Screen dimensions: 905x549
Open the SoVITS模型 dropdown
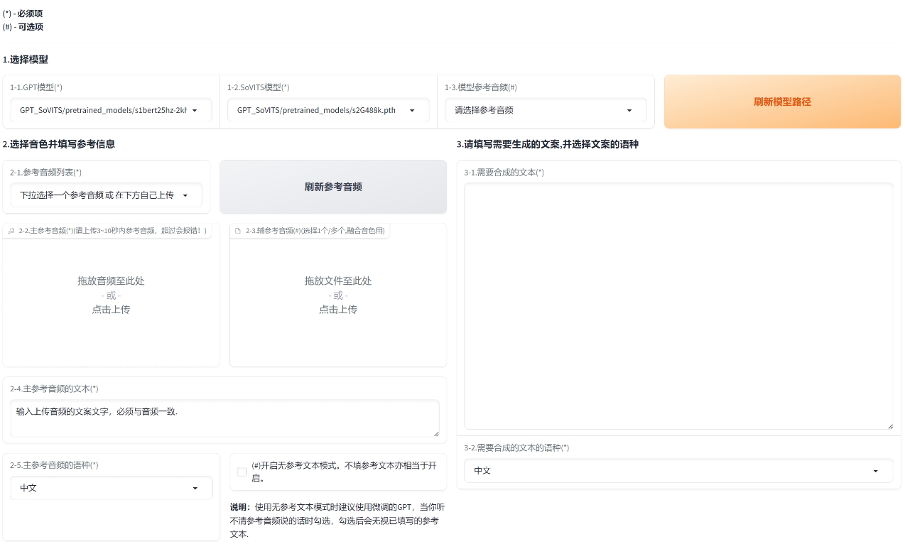point(327,110)
